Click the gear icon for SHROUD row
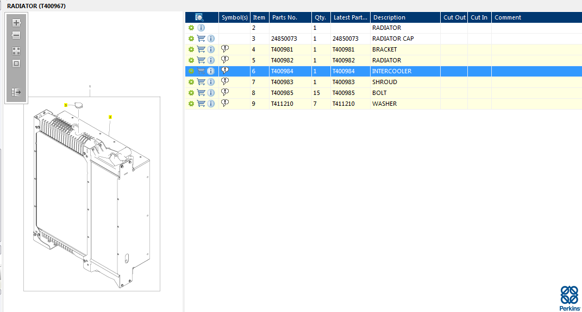This screenshot has height=312, width=582. (x=191, y=82)
